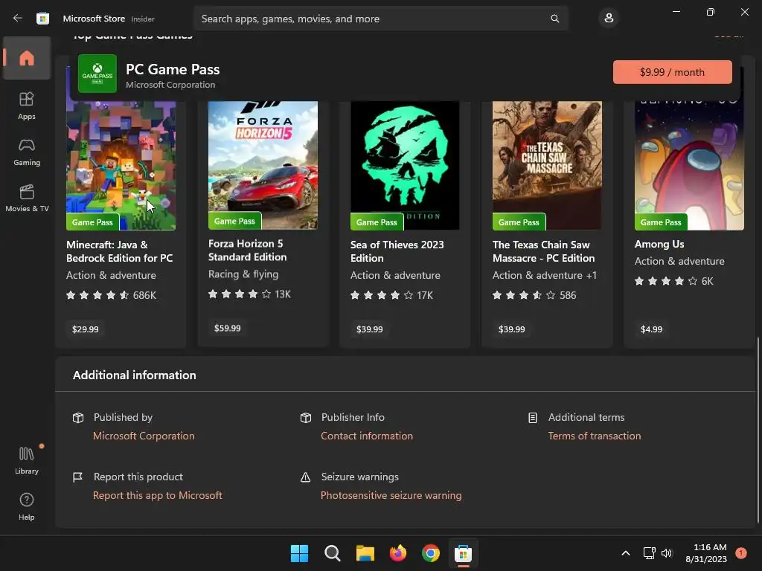Click the 586 rating on Texas Chain Saw
Image resolution: width=762 pixels, height=571 pixels.
pyautogui.click(x=534, y=295)
